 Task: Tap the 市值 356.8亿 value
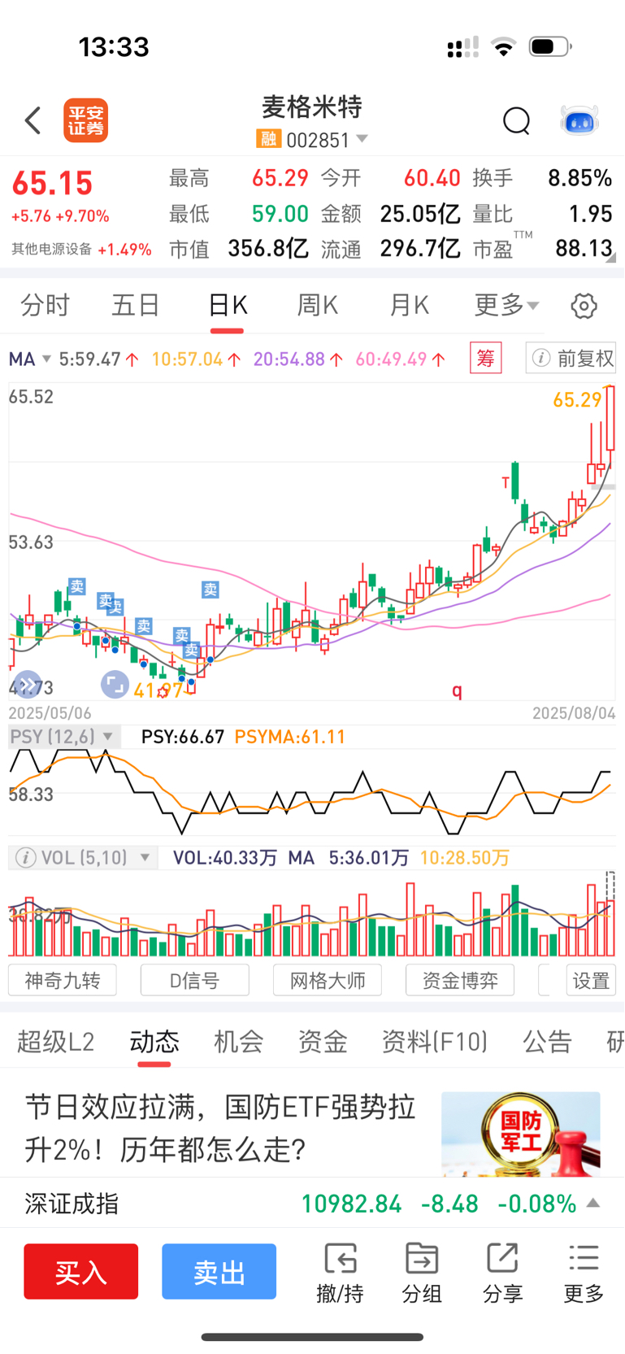268,248
